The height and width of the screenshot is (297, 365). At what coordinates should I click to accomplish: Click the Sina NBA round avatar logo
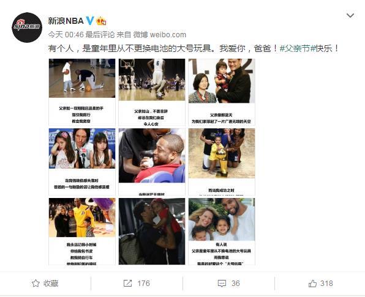[x=27, y=28]
